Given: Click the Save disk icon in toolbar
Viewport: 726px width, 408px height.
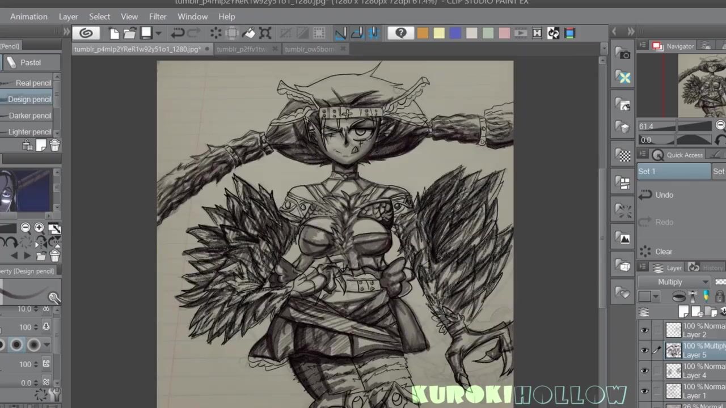Looking at the screenshot, I should click(x=146, y=33).
